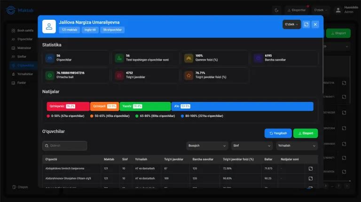Focus the Qidirish search field
This screenshot has height=202, width=361.
(x=65, y=146)
